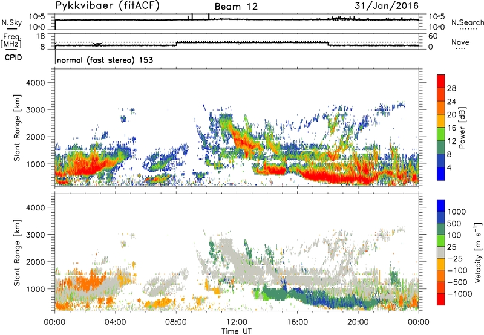The width and height of the screenshot is (484, 335).
Task: Click the '3000' tick of the velocity panel
Action: 35,235
